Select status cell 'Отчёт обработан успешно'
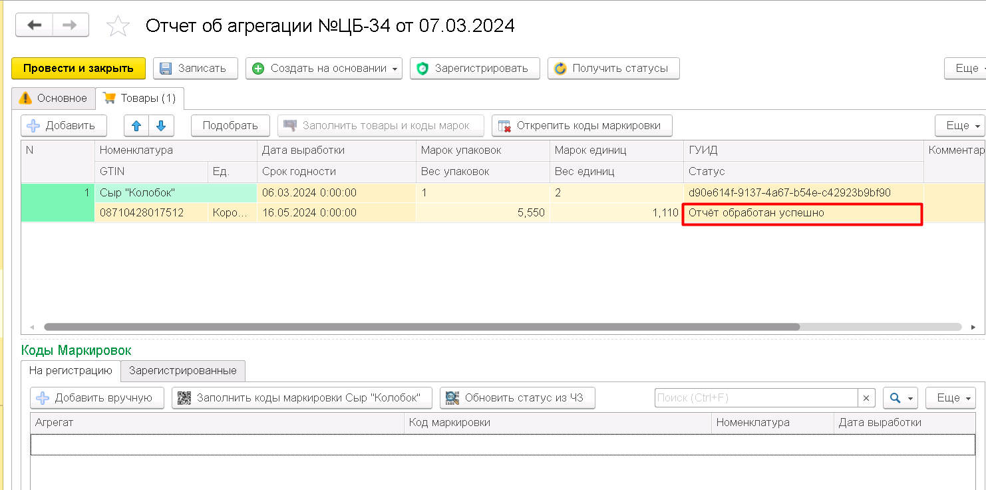 point(803,213)
